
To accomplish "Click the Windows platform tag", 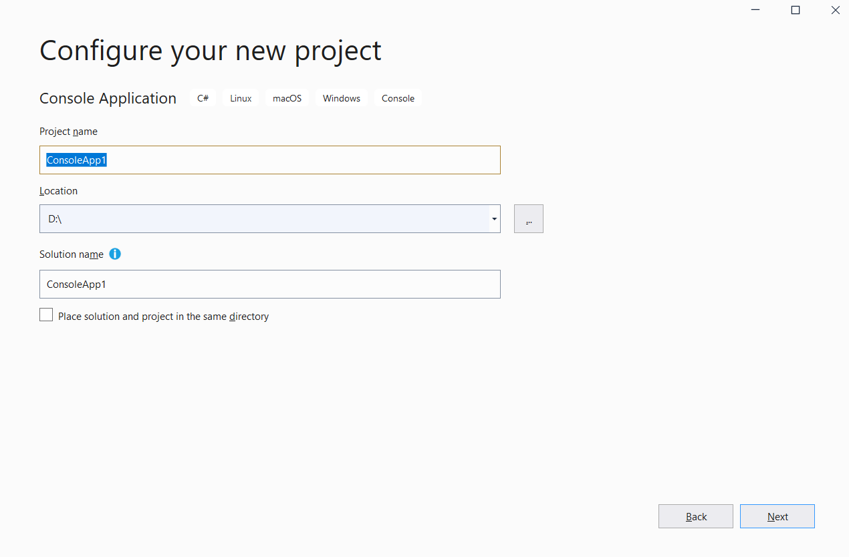I will [341, 98].
